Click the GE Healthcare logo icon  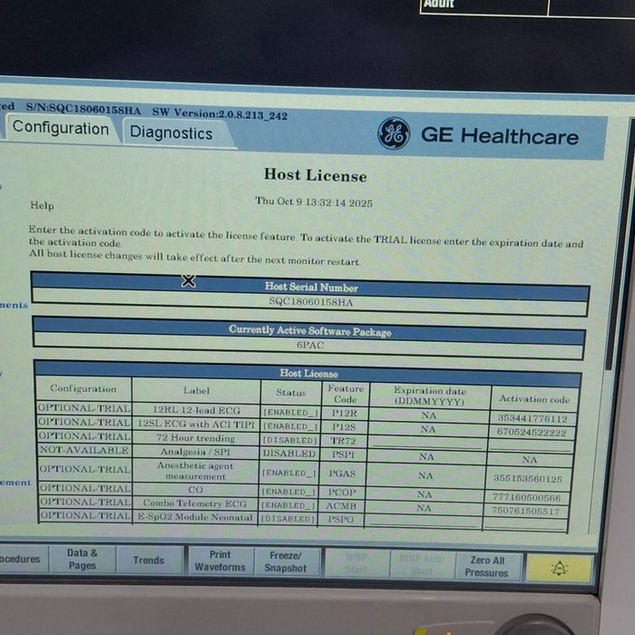click(x=394, y=133)
